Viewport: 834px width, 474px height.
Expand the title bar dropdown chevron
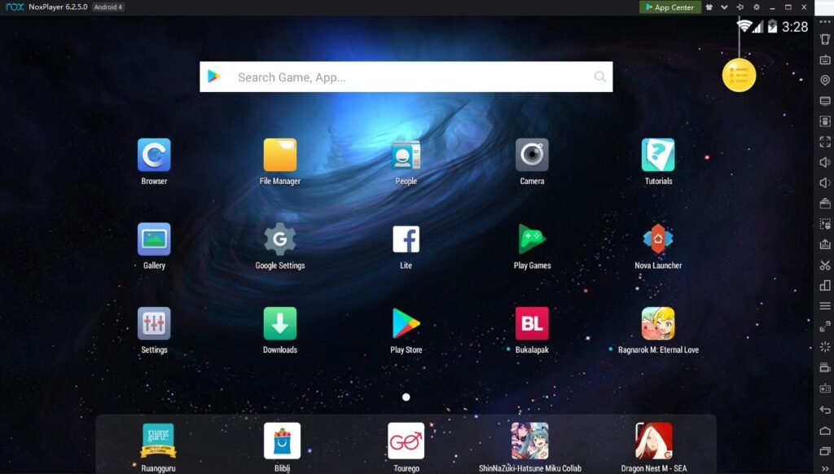point(724,7)
